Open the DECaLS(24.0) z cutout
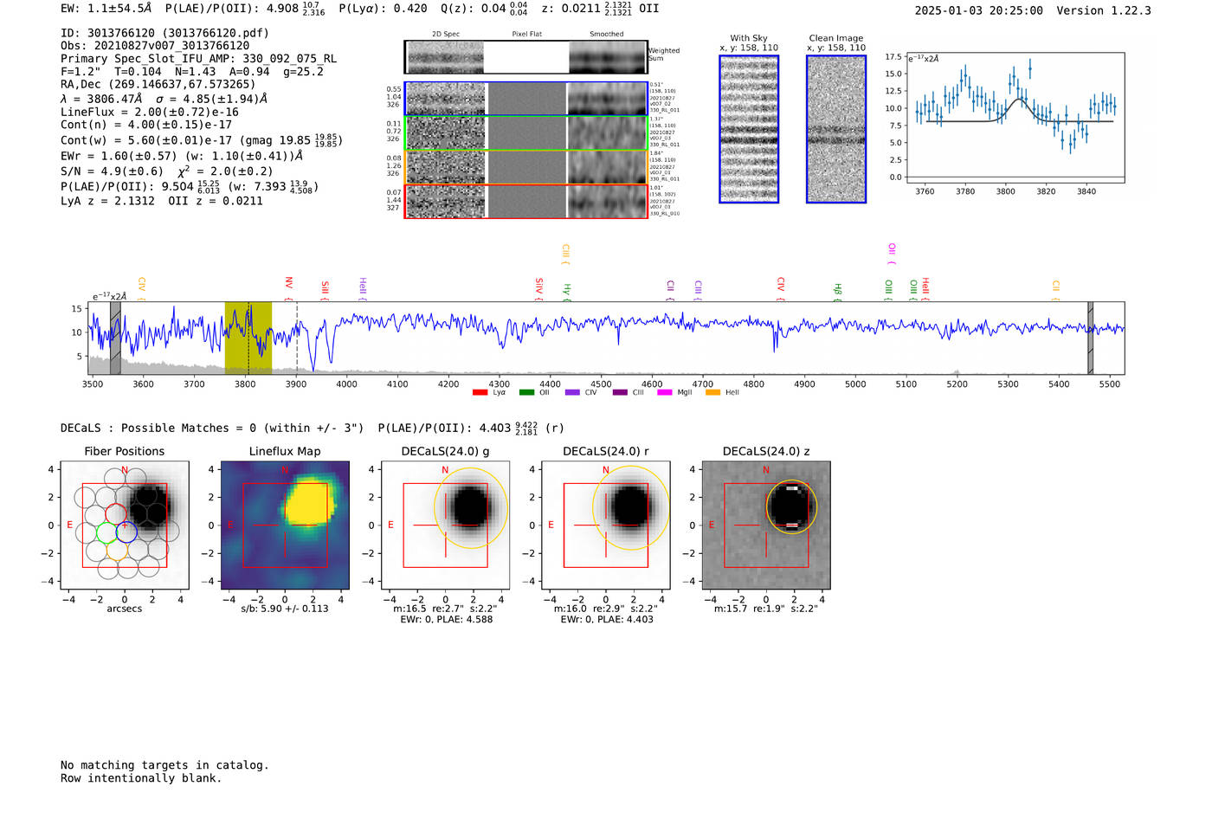1212x825 pixels. tap(765, 525)
